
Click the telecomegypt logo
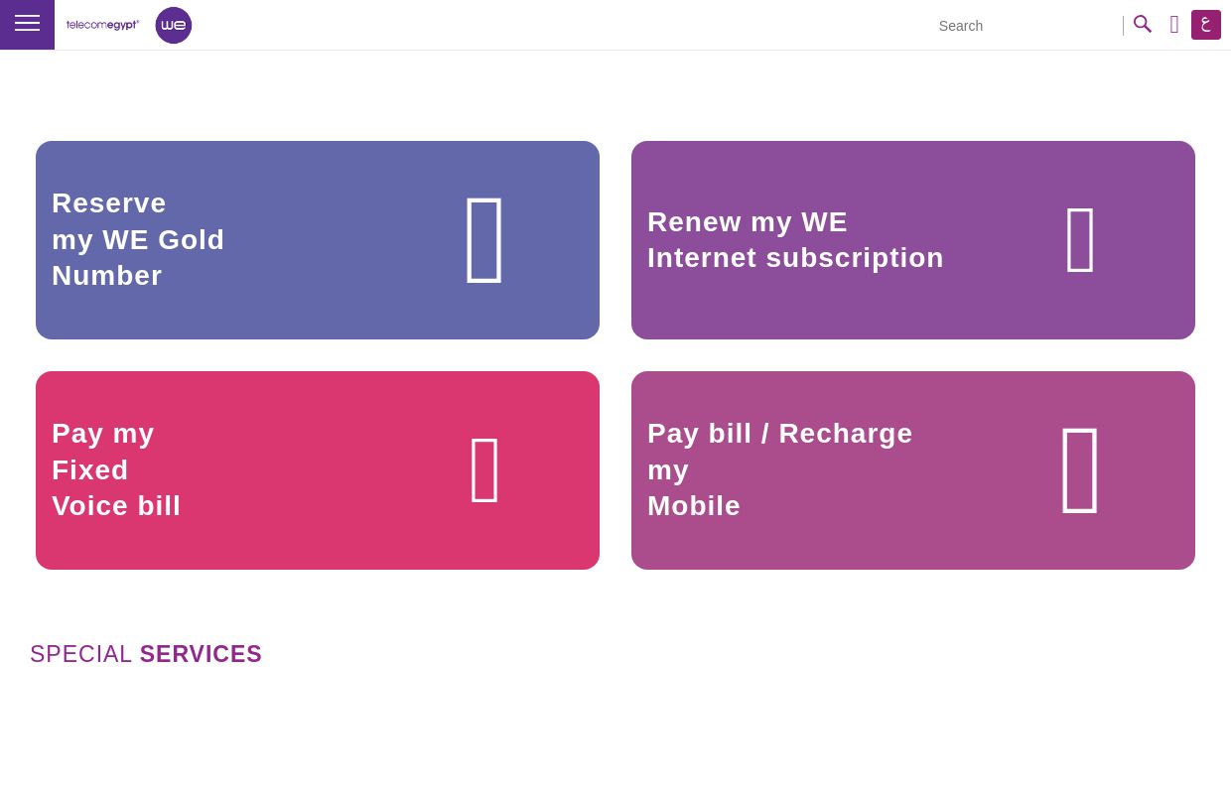tap(103, 25)
